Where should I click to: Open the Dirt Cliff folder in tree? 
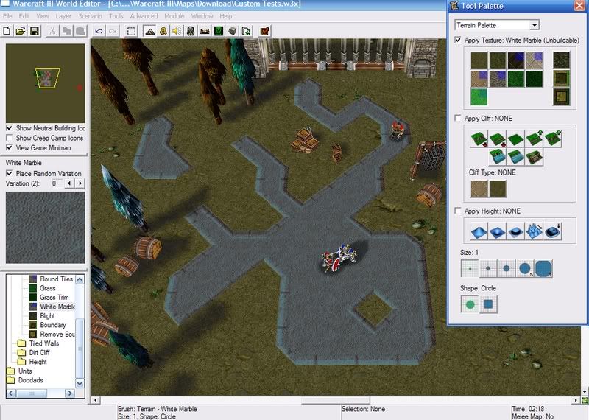[39, 352]
